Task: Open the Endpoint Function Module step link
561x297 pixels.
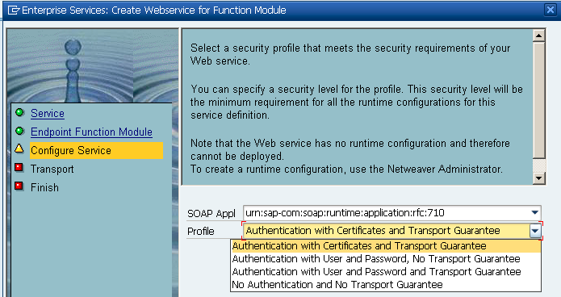Action: pos(91,132)
